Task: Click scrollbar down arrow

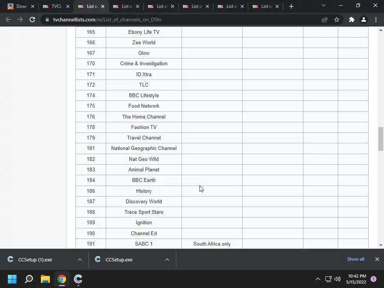Action: pyautogui.click(x=381, y=245)
